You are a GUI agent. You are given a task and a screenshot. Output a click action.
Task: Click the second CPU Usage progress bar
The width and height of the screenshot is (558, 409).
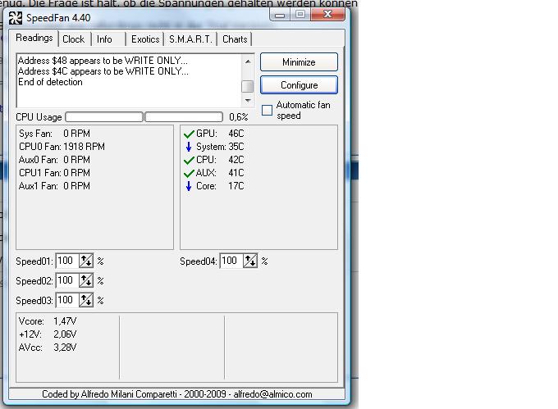(184, 117)
